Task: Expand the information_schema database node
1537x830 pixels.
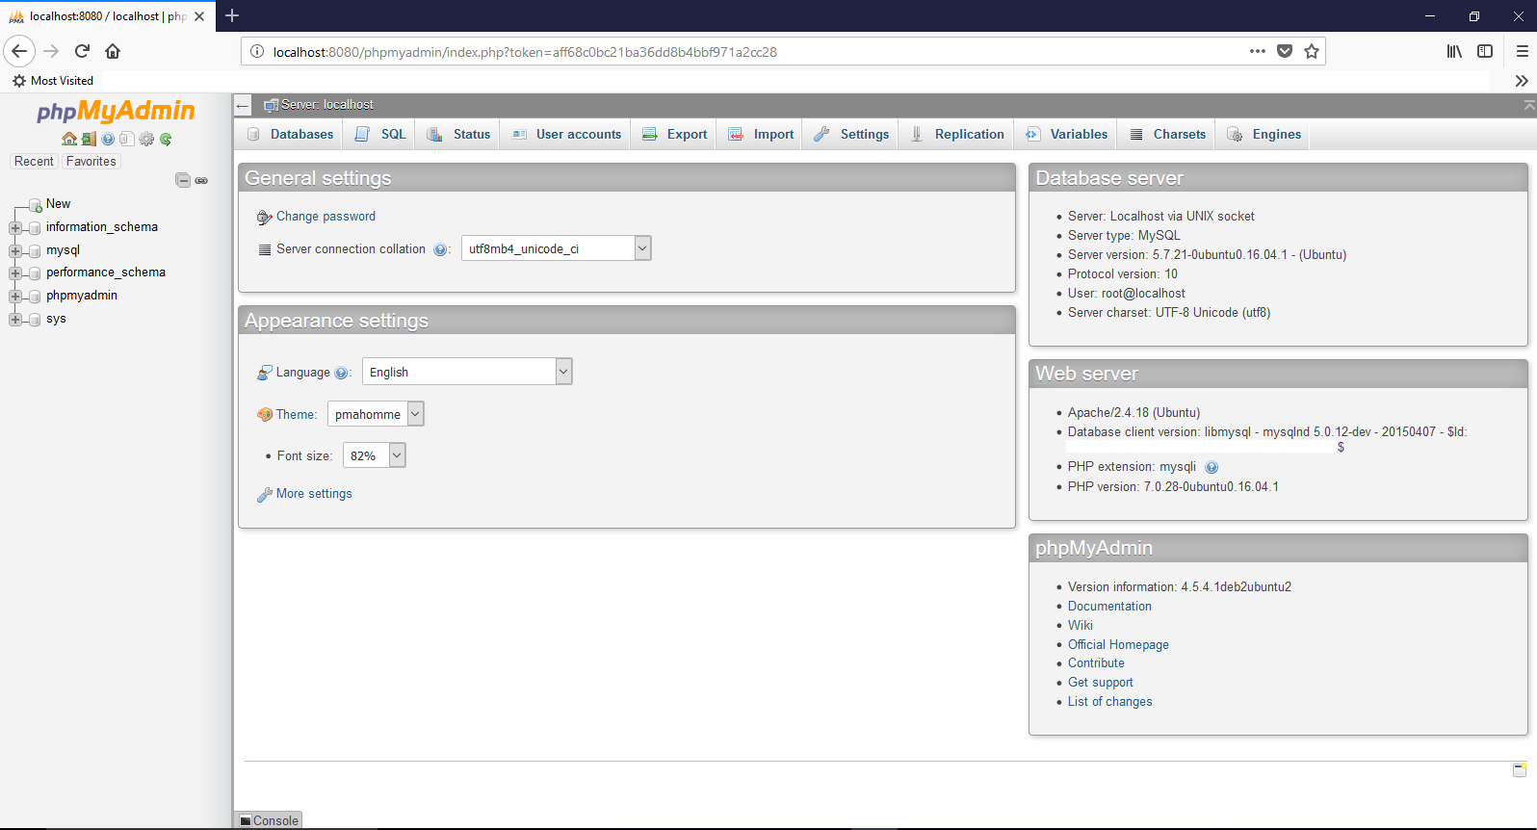Action: (15, 228)
